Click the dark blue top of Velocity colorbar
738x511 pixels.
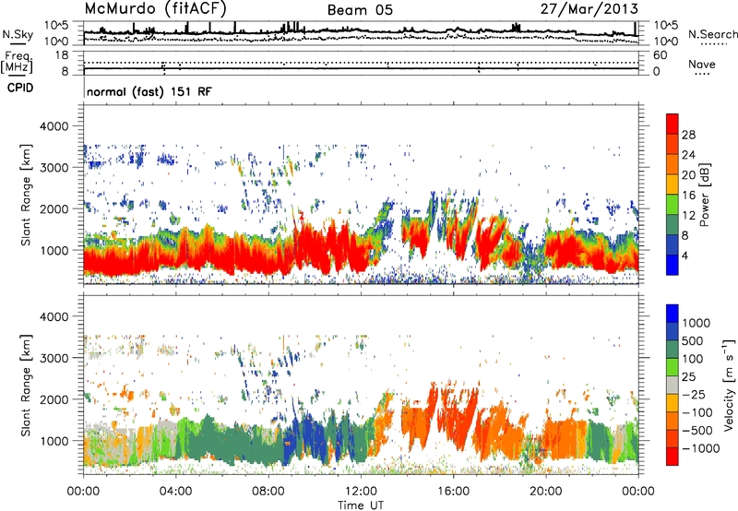coord(673,314)
